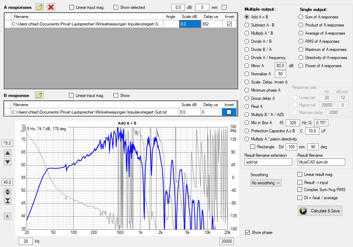Toggle Show checkbox for B response
This screenshot has height=247, width=353.
(116, 96)
